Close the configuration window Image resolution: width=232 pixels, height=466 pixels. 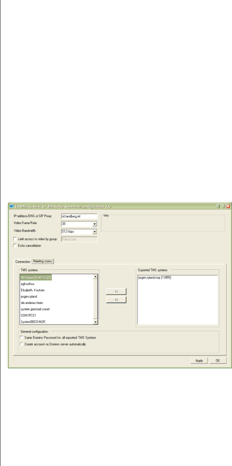[228, 206]
